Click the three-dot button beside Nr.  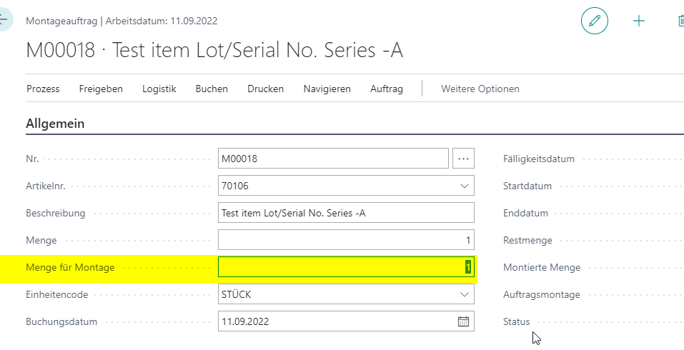click(x=463, y=159)
